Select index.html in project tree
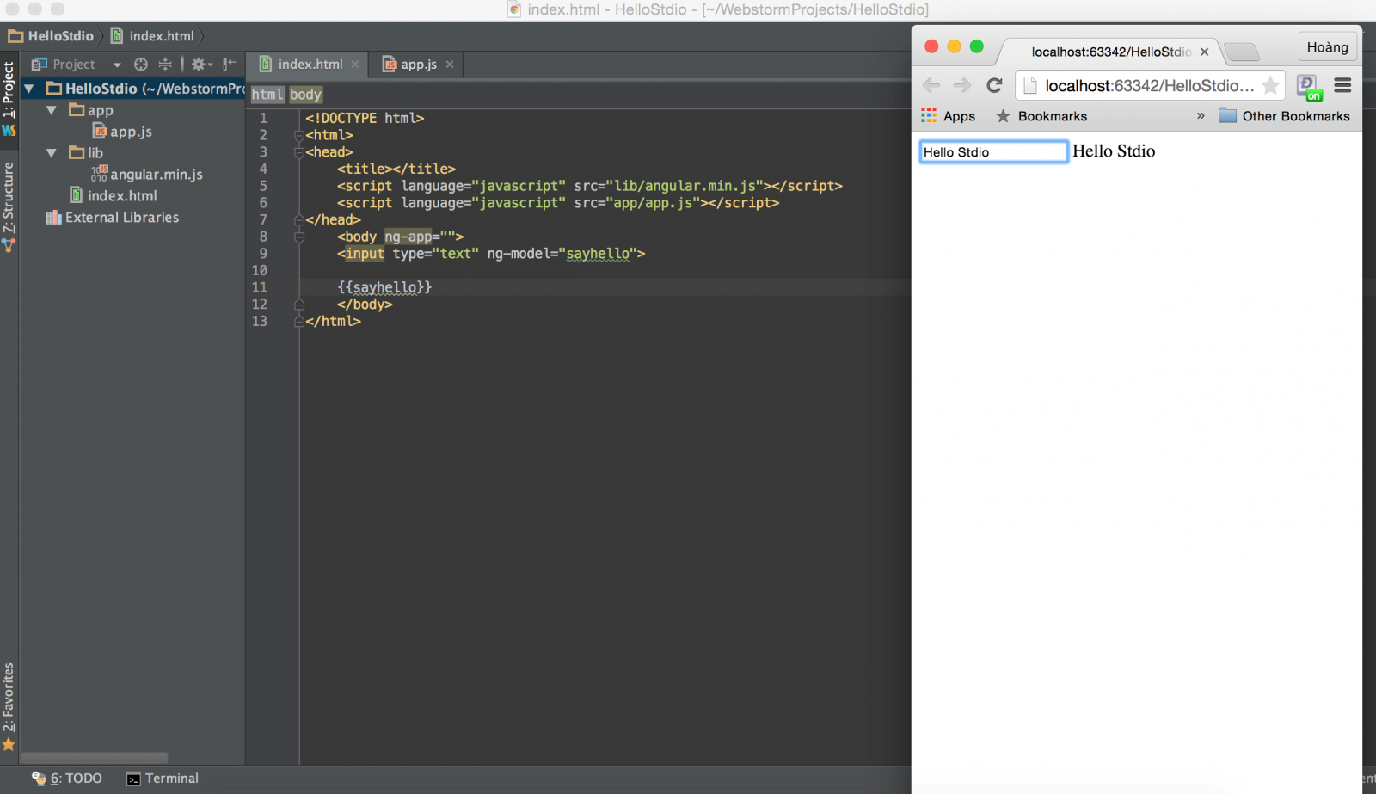 coord(114,196)
